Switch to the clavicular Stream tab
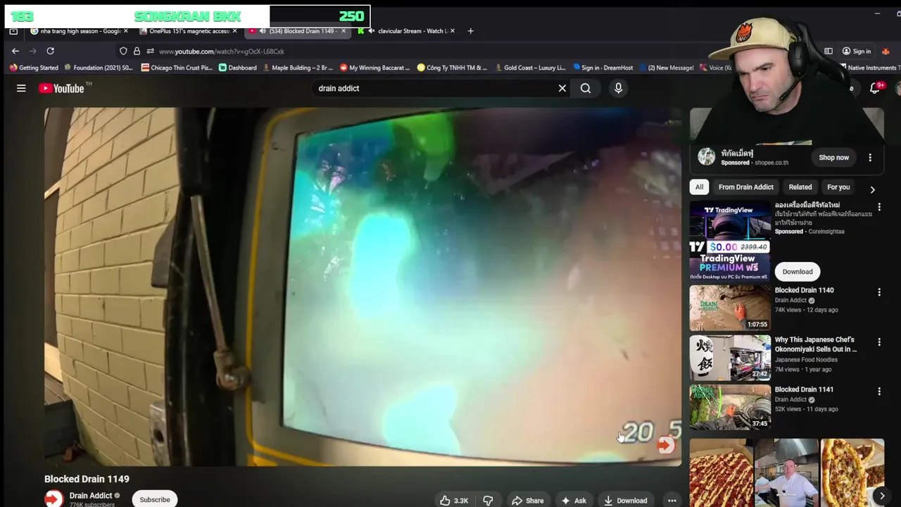Viewport: 901px width, 507px height. tap(407, 31)
